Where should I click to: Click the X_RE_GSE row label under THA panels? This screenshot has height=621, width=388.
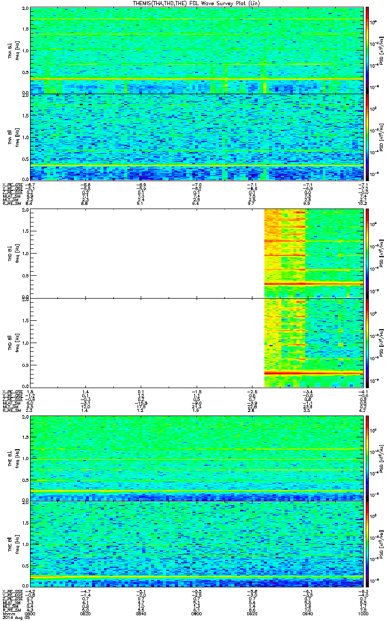coord(12,185)
